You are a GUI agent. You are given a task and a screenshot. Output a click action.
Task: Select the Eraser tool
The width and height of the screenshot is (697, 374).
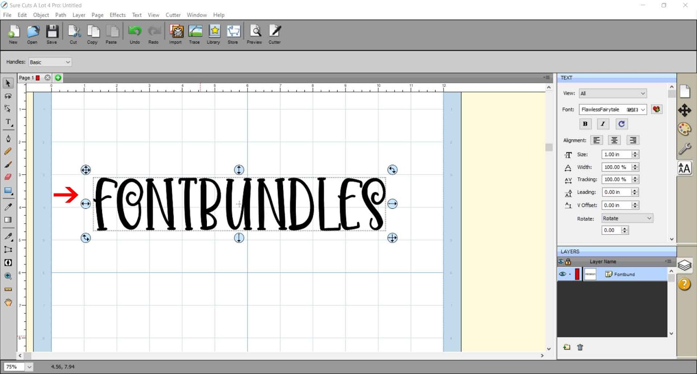point(8,177)
